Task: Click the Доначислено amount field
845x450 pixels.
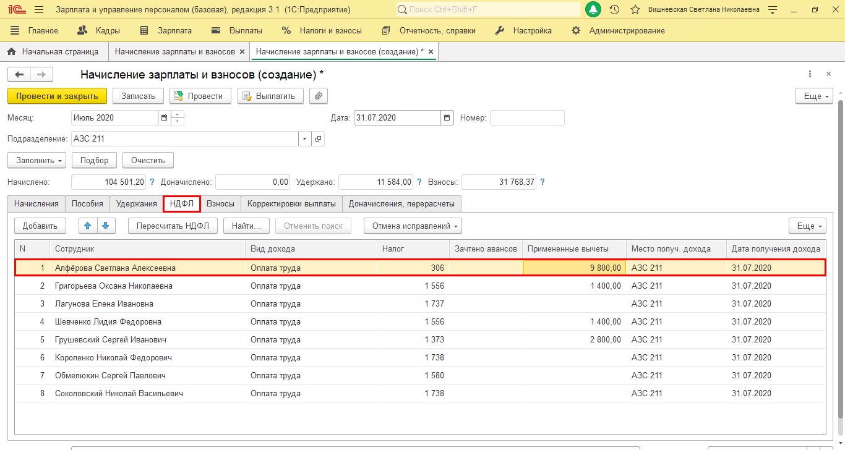Action: click(x=253, y=182)
